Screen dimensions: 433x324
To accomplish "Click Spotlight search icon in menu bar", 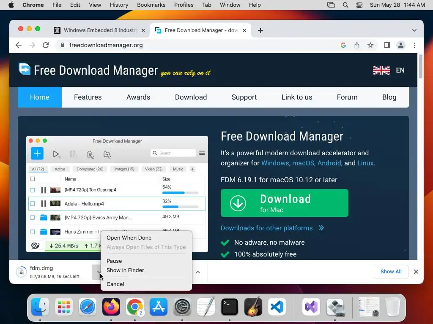I will [345, 5].
